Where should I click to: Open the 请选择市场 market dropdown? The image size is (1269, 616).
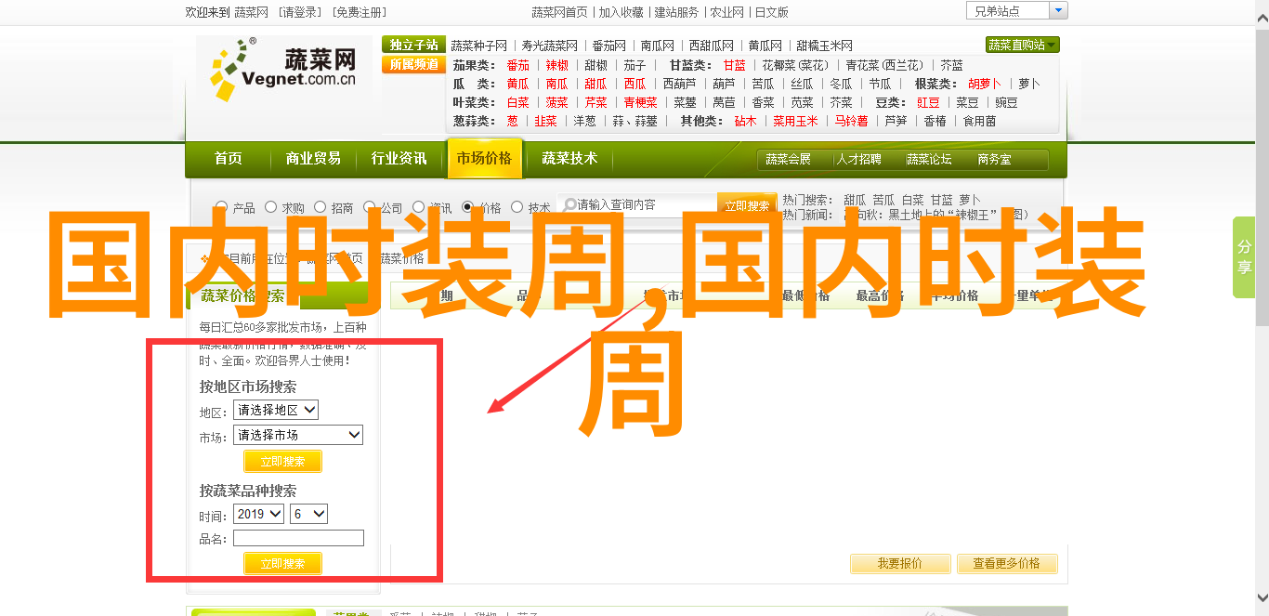coord(298,435)
